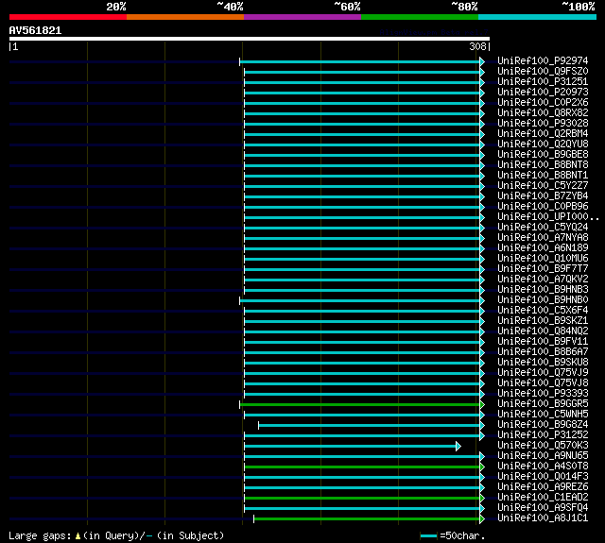Select UniRef100_Q014F3 label
This screenshot has width=605, height=543.
coord(543,477)
